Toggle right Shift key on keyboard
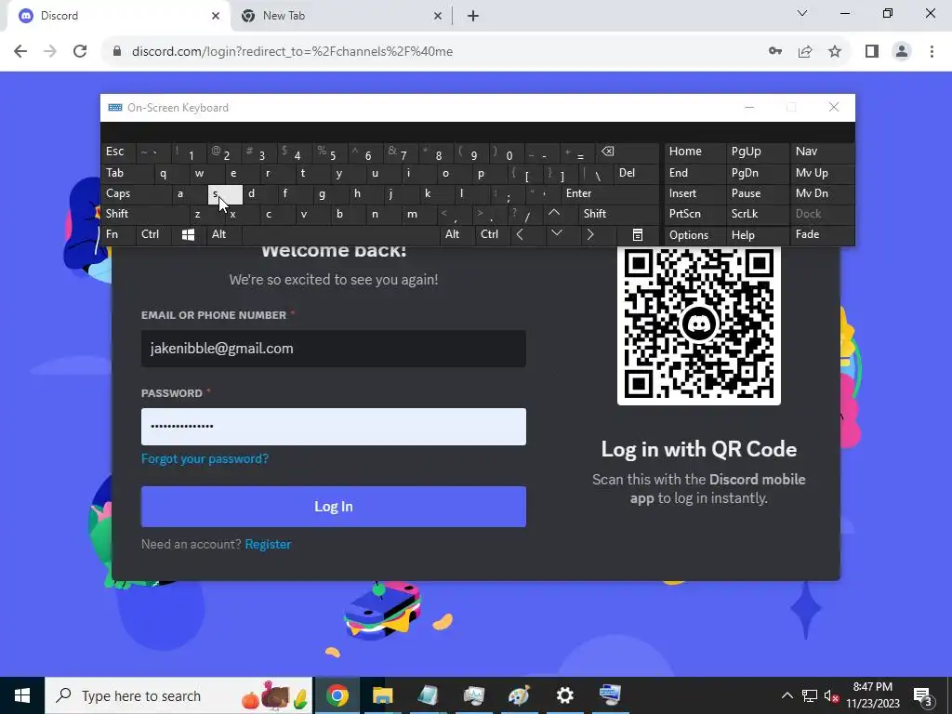 point(618,214)
